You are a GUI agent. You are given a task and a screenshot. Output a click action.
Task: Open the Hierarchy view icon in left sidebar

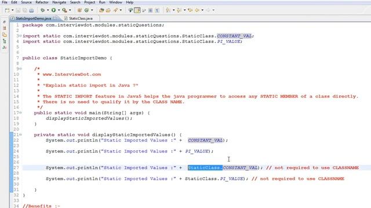point(4,41)
